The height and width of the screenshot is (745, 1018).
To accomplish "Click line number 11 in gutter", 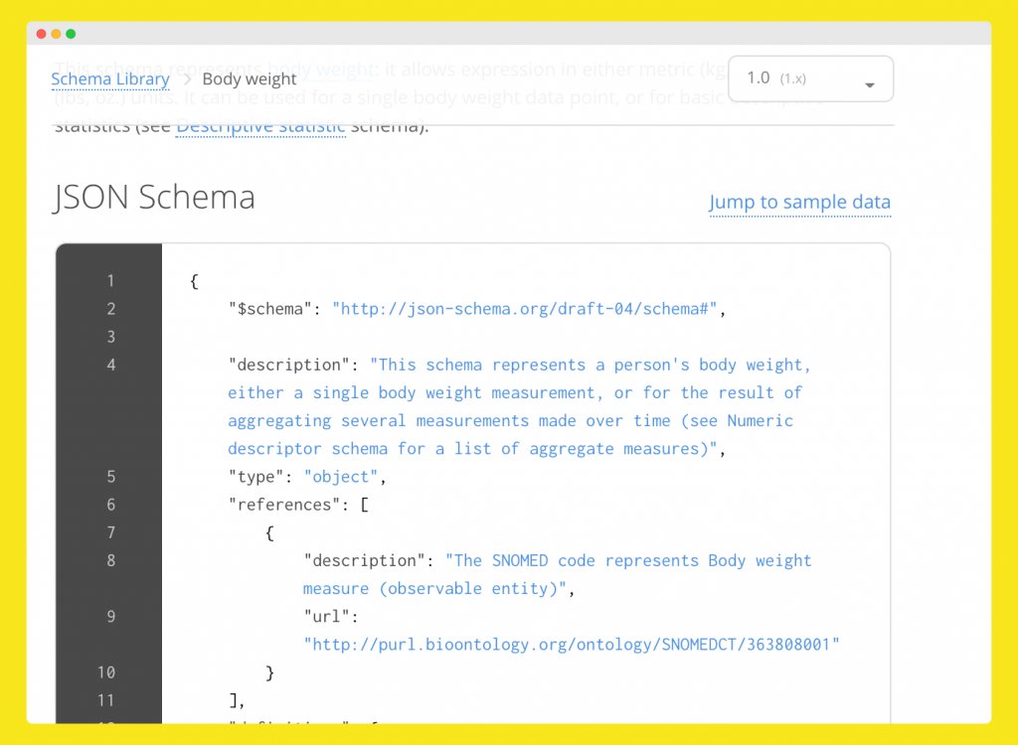I will (x=106, y=700).
